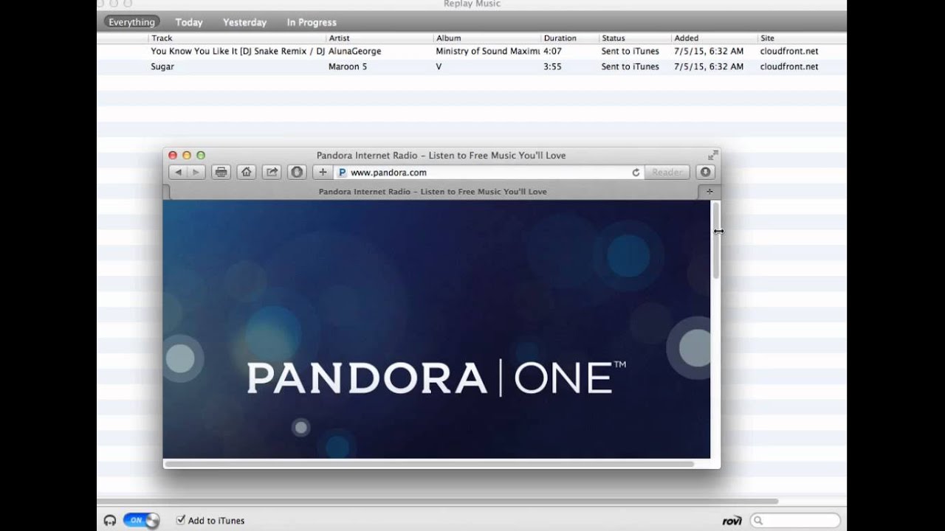The width and height of the screenshot is (945, 531).
Task: Click "cloudfront.net" in the Maroon 5 row
Action: click(789, 66)
